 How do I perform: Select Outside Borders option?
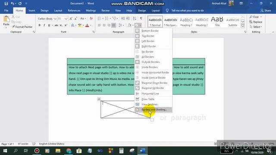tap(154, 62)
